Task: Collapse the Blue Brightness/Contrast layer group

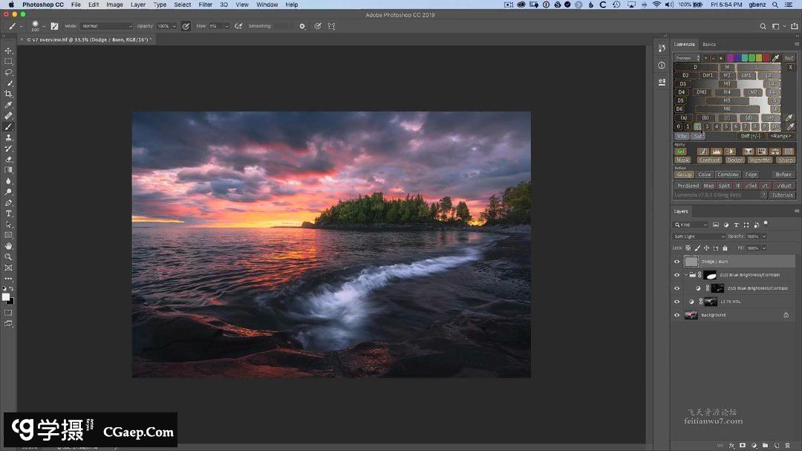Action: pos(685,275)
